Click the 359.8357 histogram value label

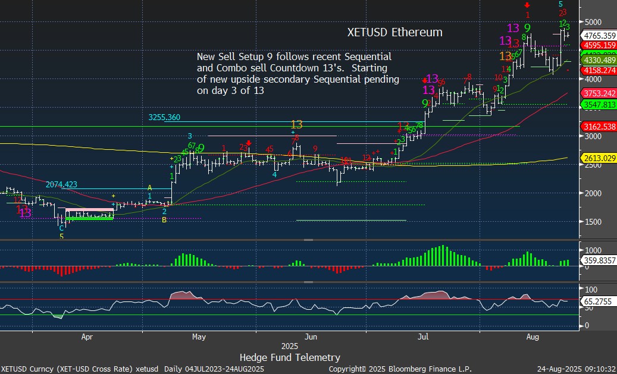(600, 260)
